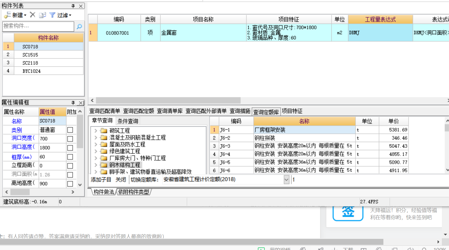Switch to the 查询匹配定额 tab
This screenshot has width=449, height=250.
(139, 111)
